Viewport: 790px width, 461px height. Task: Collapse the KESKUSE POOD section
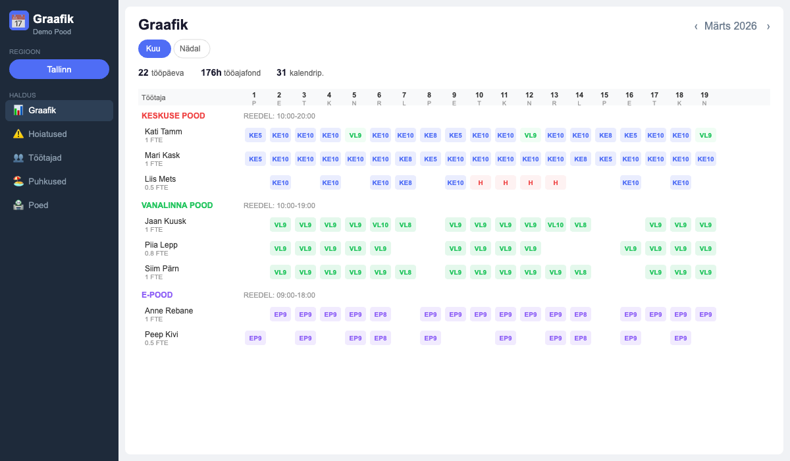pyautogui.click(x=174, y=115)
